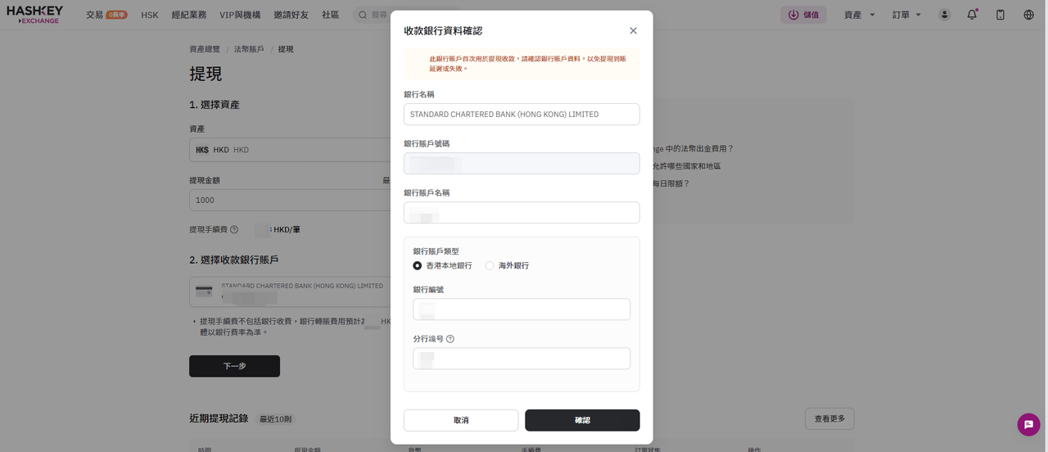Click the 取消 button in dialog
The image size is (1048, 452).
click(x=461, y=420)
